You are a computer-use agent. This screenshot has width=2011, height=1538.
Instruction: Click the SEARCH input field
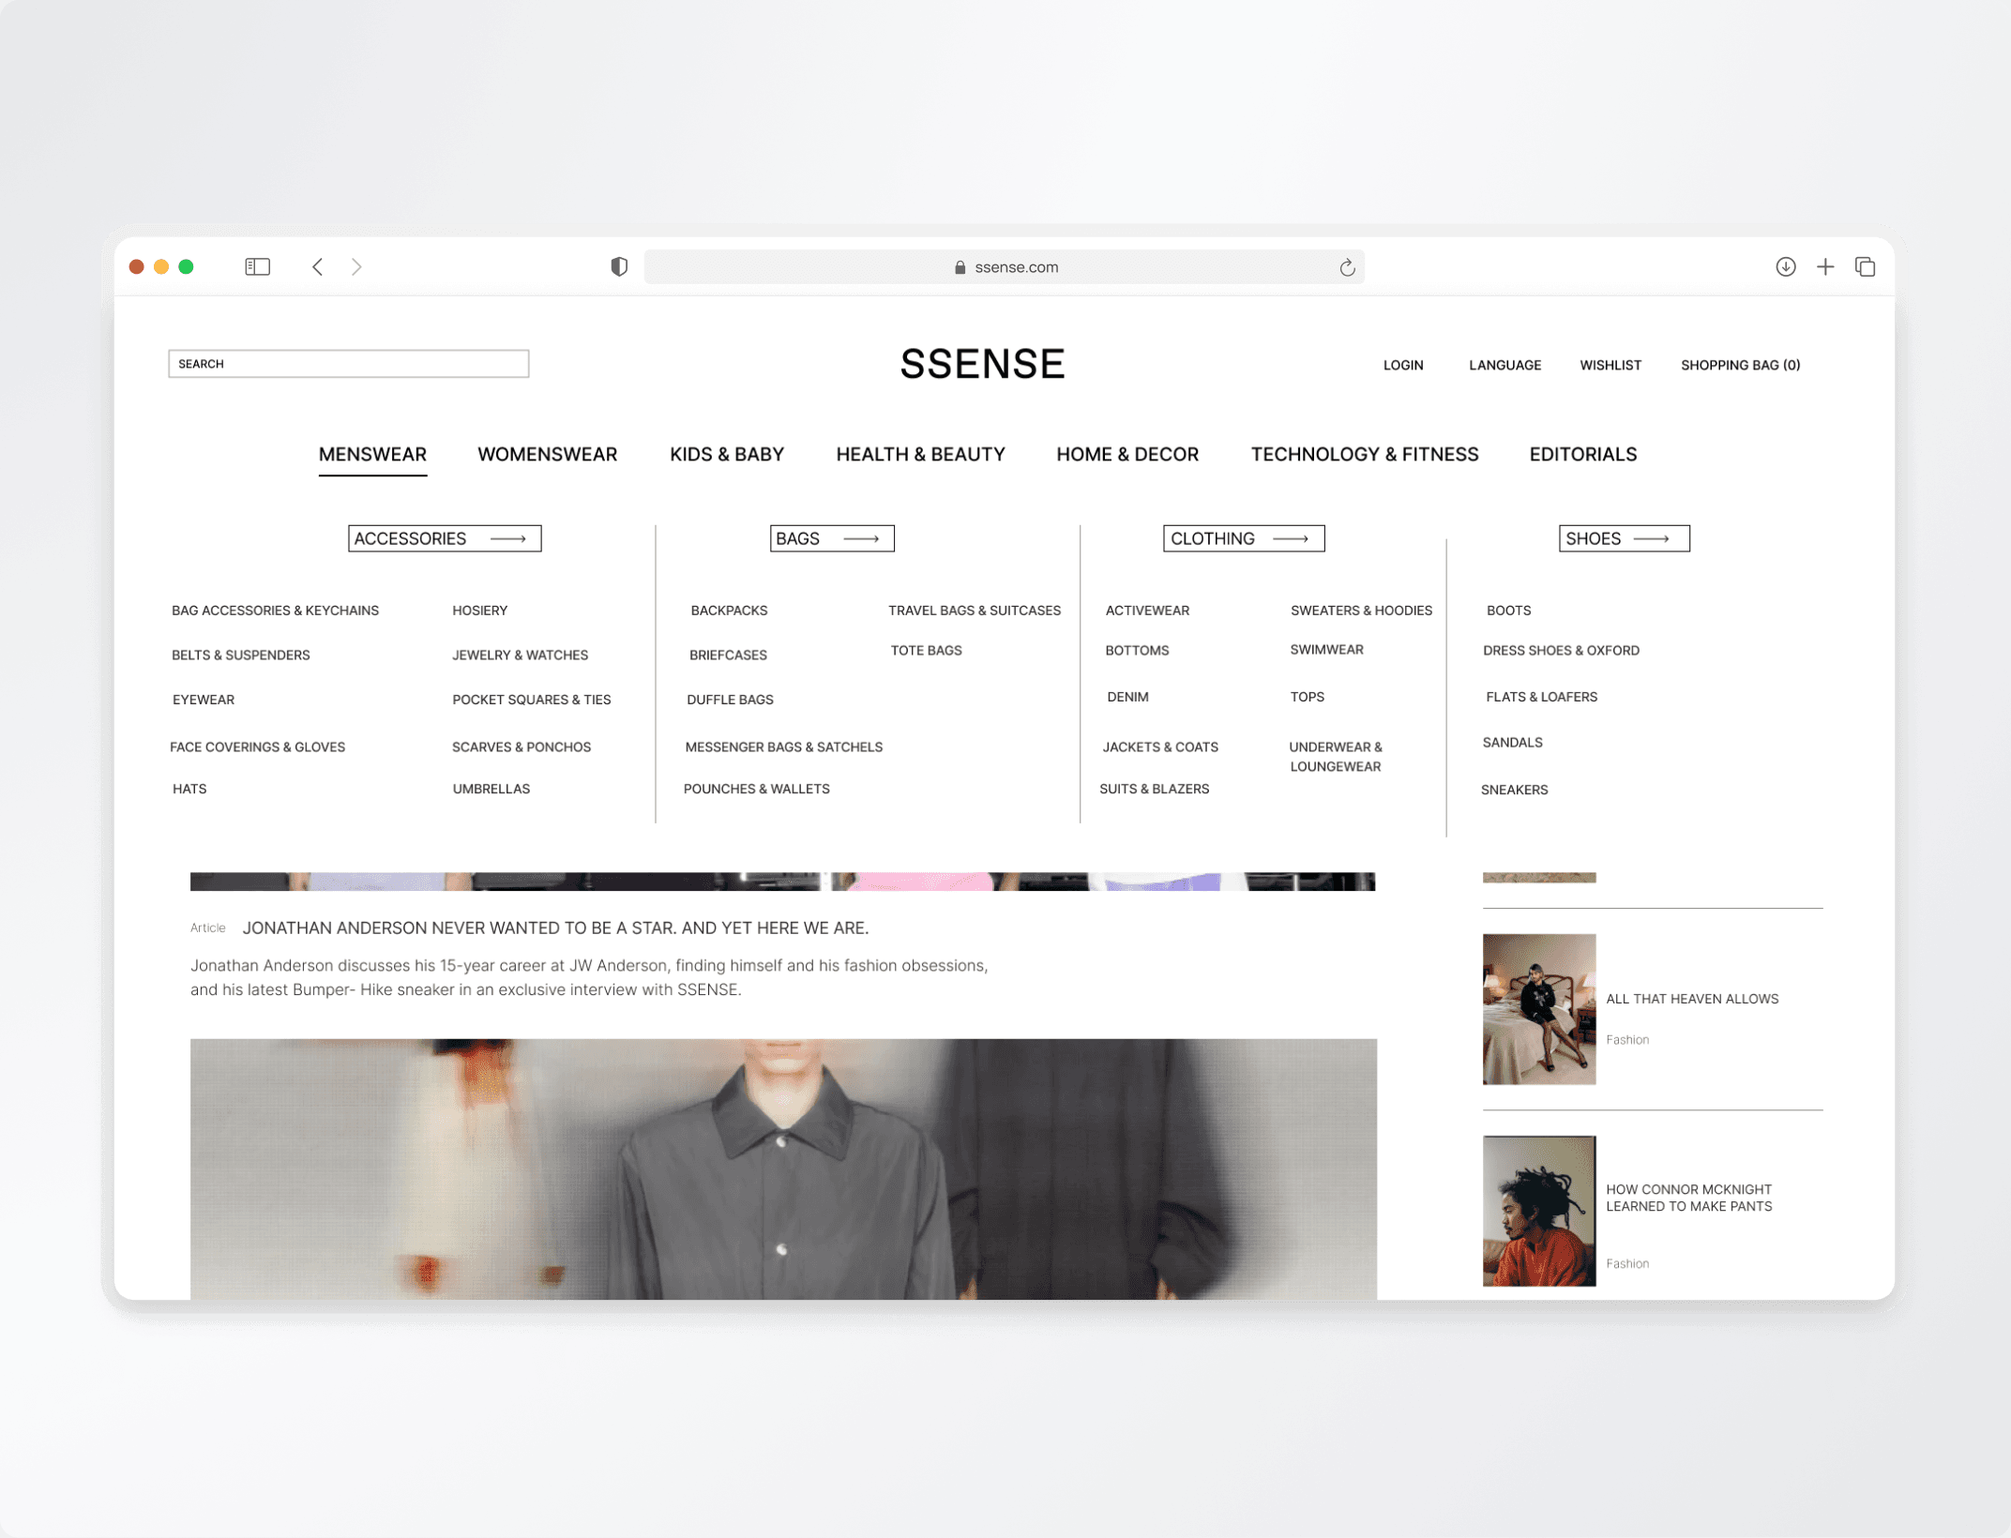click(349, 364)
